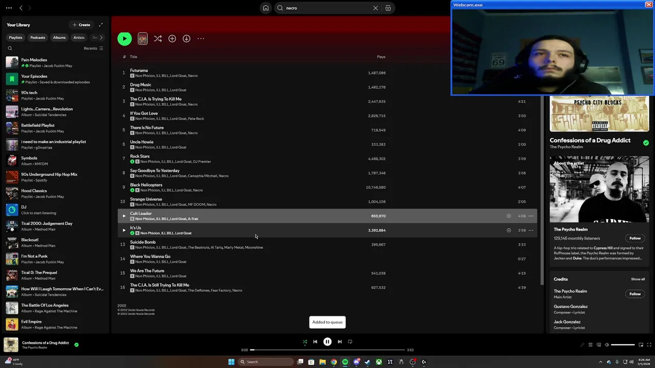Viewport: 655px width, 368px height.
Task: Open the Recents sort dropdown
Action: [93, 49]
